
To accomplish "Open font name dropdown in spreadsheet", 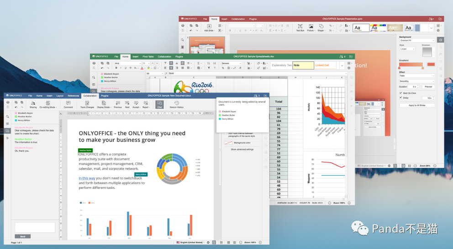I will point(140,63).
